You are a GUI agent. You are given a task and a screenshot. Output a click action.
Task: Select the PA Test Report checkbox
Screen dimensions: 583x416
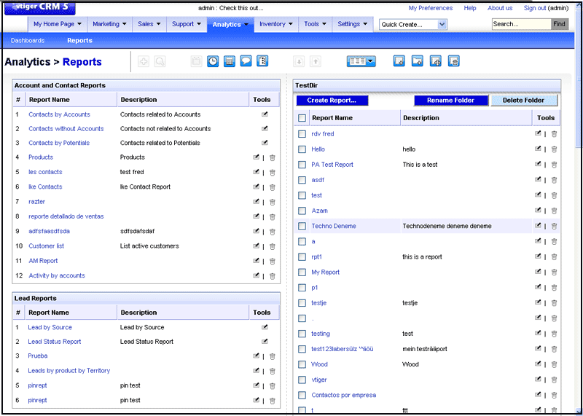(x=302, y=165)
